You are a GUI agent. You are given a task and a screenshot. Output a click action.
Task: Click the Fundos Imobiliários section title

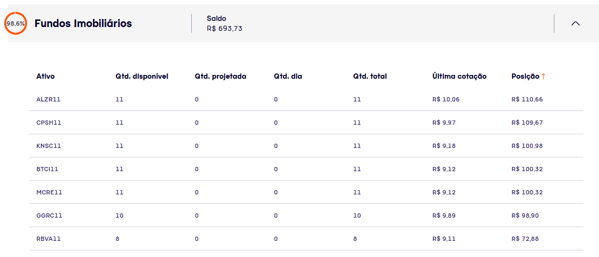coord(83,23)
